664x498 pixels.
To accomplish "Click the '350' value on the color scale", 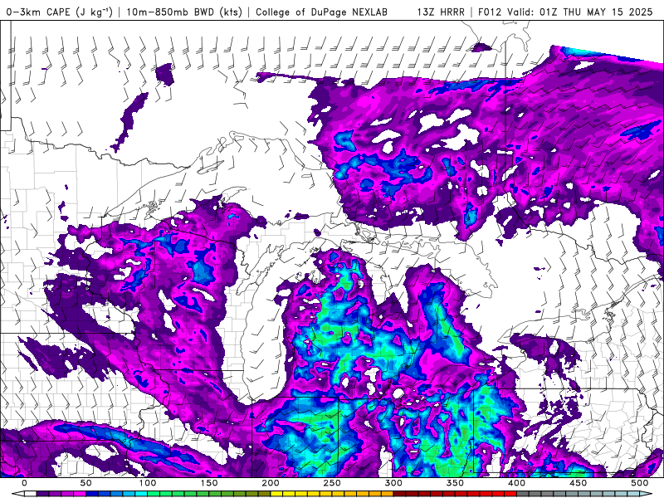I will (455, 483).
